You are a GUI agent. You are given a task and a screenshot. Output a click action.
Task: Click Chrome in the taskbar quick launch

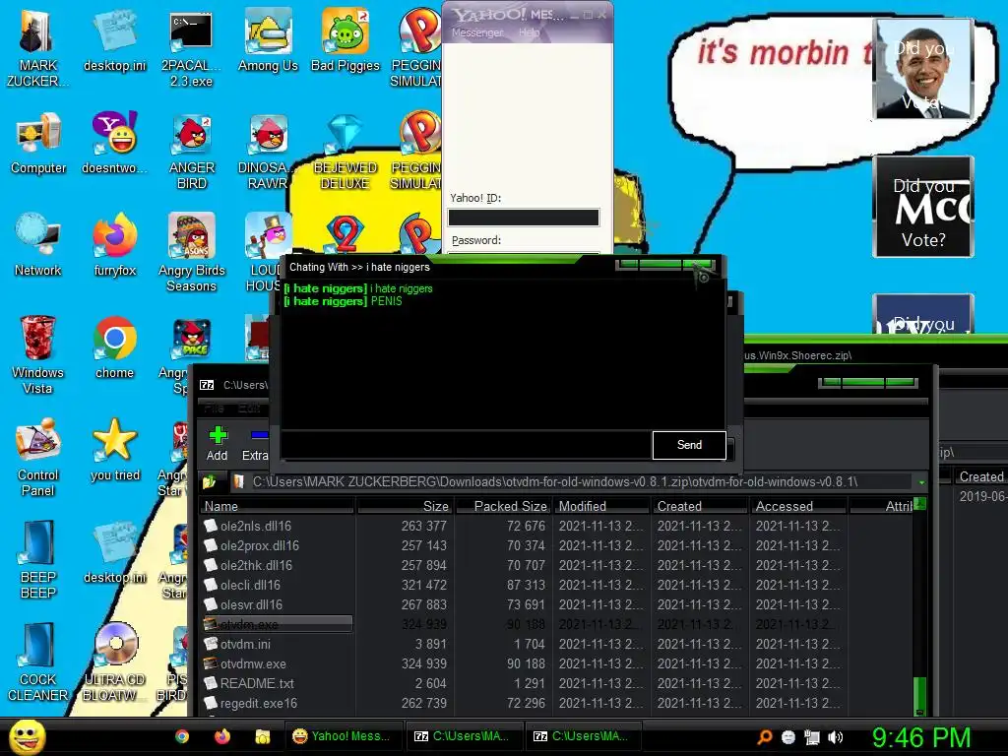click(182, 736)
